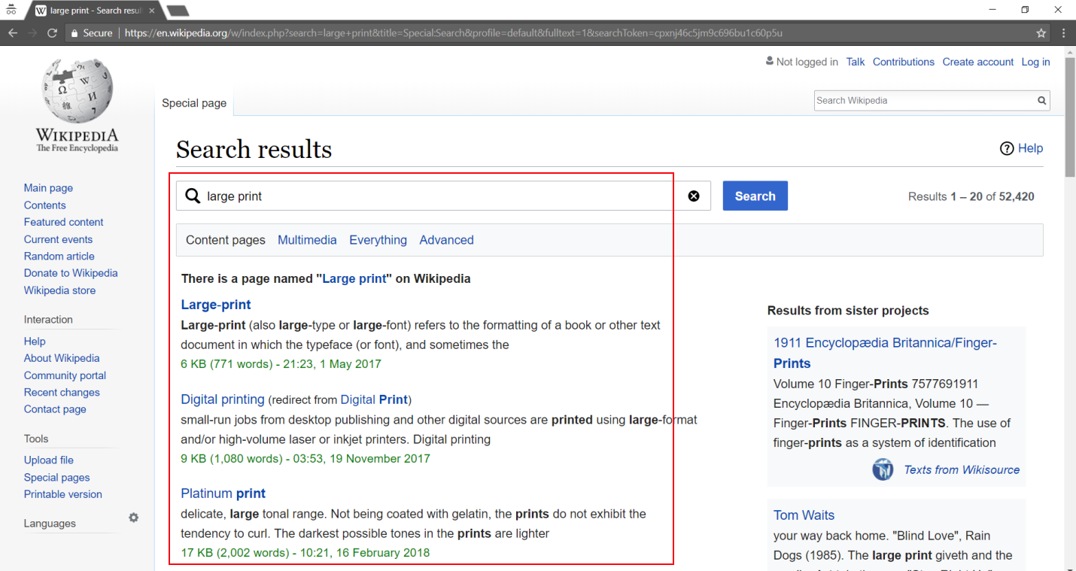The image size is (1076, 571).
Task: Open Community portal
Action: [65, 375]
